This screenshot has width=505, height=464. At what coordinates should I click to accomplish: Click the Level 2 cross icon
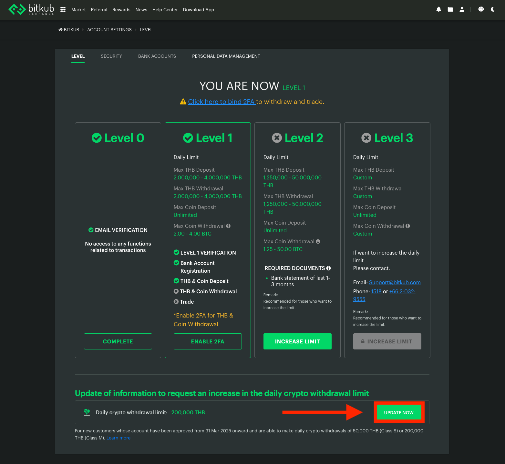[277, 138]
